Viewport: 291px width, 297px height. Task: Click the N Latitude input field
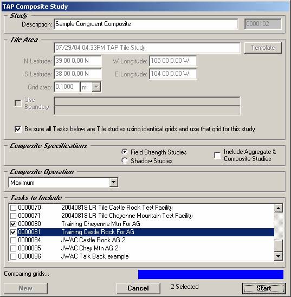click(x=77, y=61)
